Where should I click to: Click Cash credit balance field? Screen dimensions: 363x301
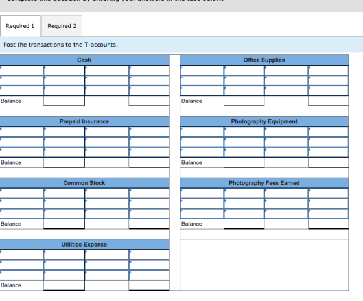coord(149,101)
